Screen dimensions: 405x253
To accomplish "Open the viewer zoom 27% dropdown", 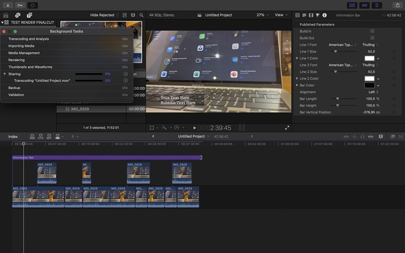I will point(262,15).
